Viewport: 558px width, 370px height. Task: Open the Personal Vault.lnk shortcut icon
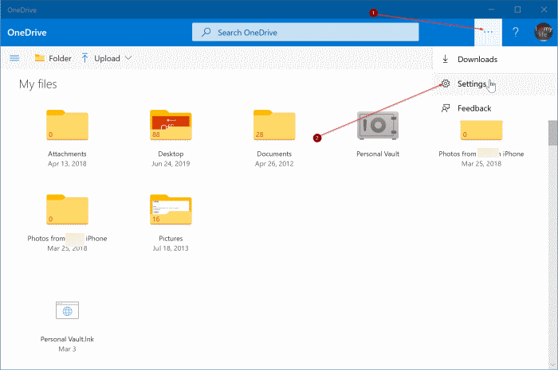click(x=67, y=310)
